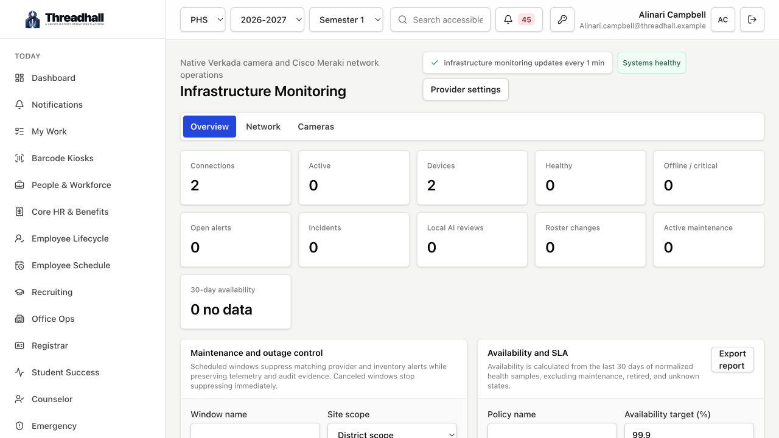779x438 pixels.
Task: Switch to the Network tab
Action: coord(263,127)
